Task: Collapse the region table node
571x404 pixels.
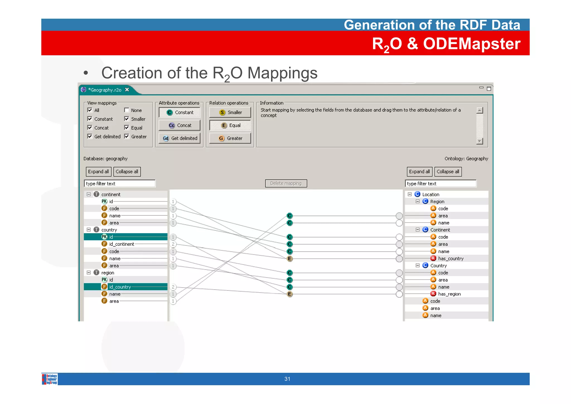Action: pyautogui.click(x=89, y=273)
